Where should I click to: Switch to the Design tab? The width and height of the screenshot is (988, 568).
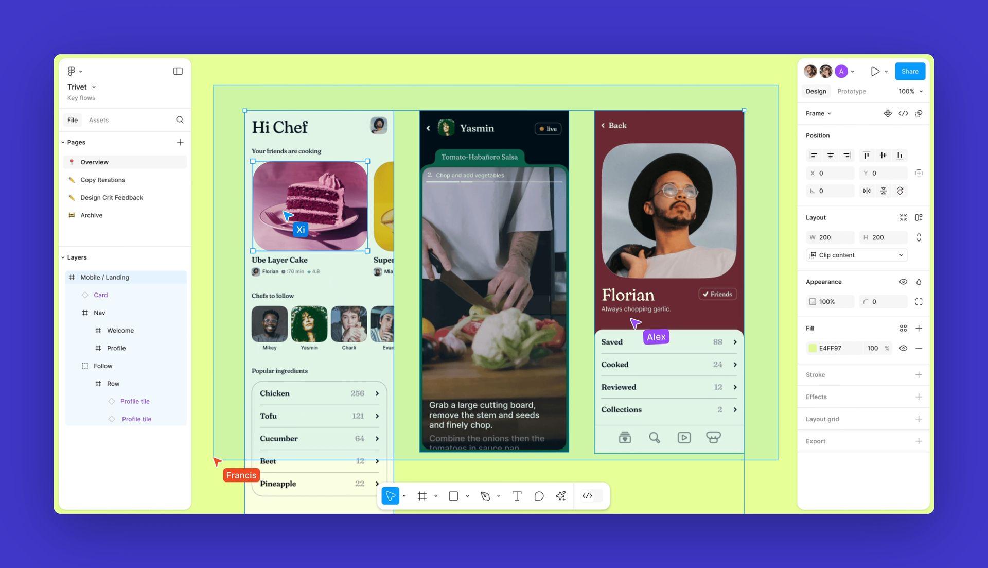[816, 91]
